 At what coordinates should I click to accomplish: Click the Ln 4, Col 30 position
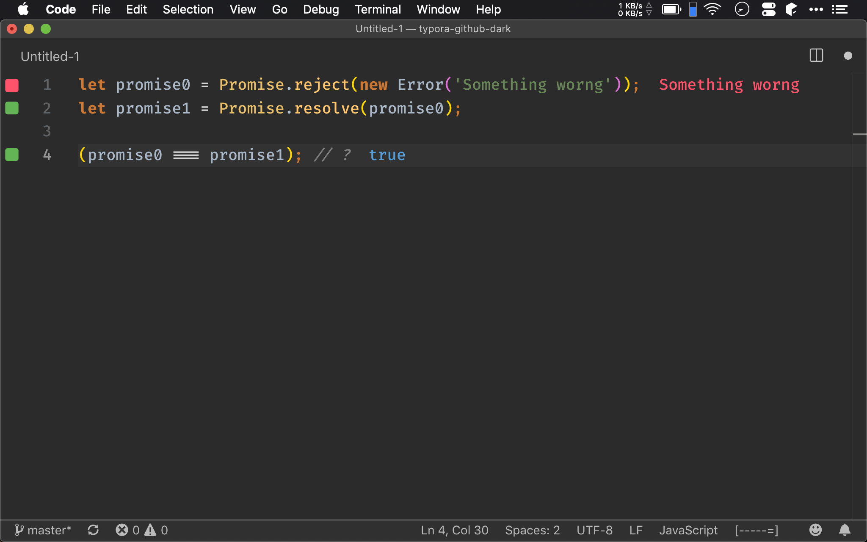[x=454, y=530]
